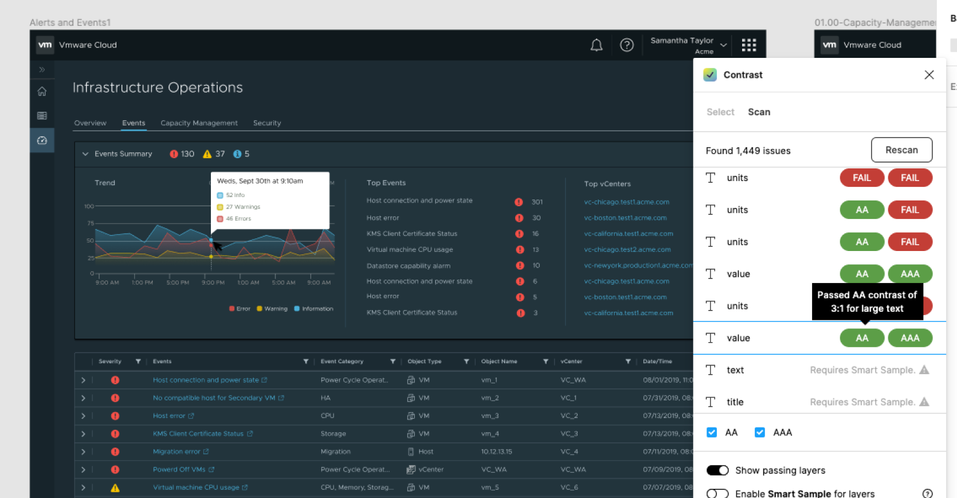The height and width of the screenshot is (498, 957).
Task: Select the dashboard gauge sidebar icon
Action: [42, 140]
